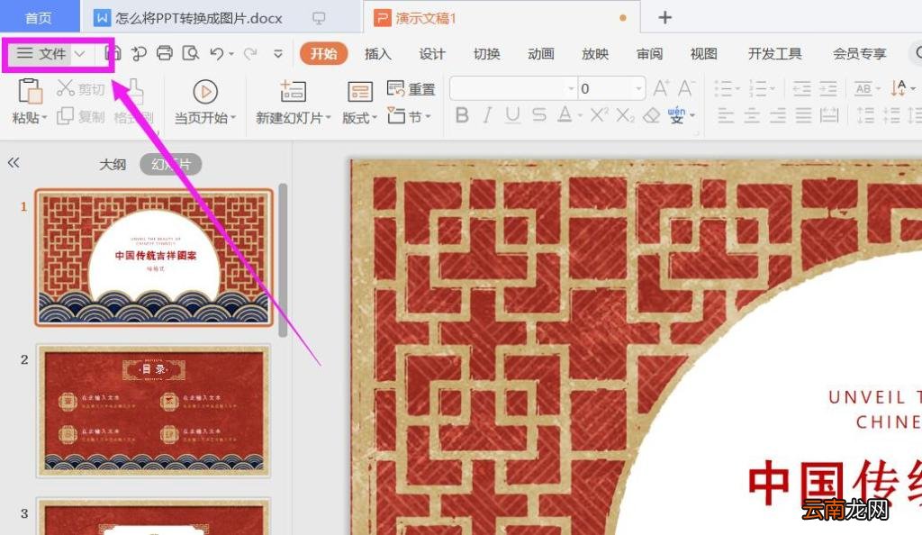The width and height of the screenshot is (922, 535).
Task: Open the font color dropdown arrow
Action: [x=579, y=116]
